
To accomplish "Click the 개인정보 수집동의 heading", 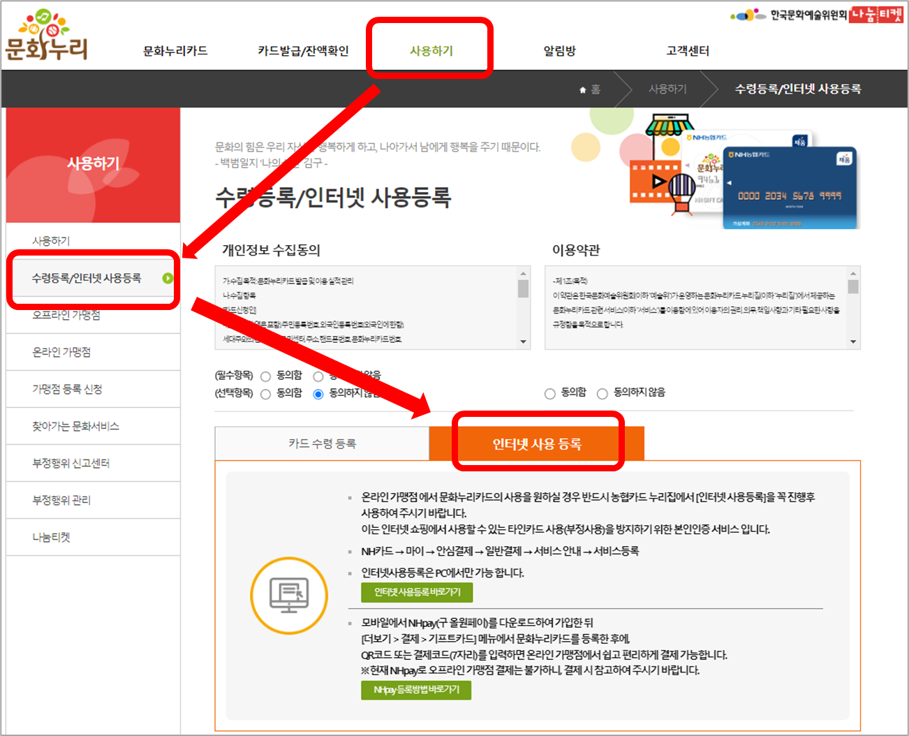I will pyautogui.click(x=271, y=250).
